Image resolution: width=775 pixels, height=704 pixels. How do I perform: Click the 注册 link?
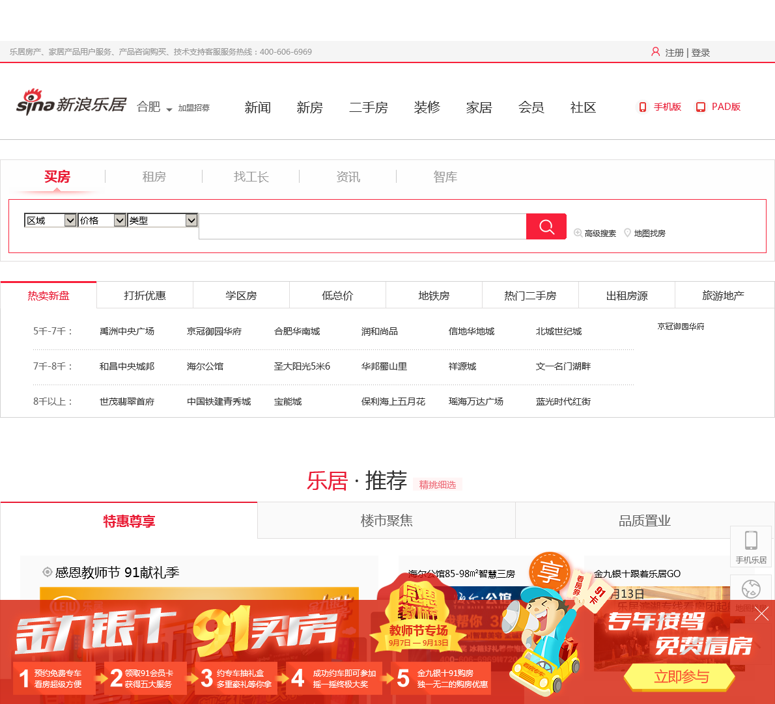click(674, 52)
